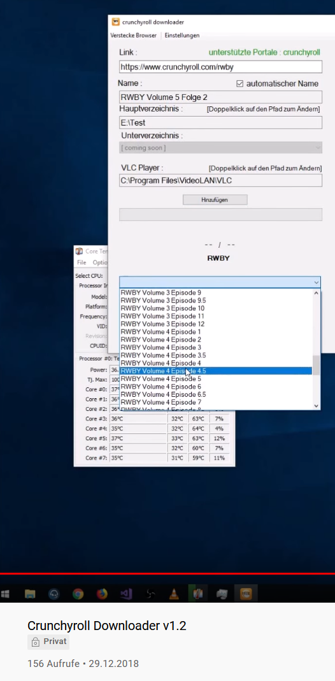Image resolution: width=335 pixels, height=681 pixels.
Task: Click the episode list scrollbar thumb
Action: pos(317,365)
